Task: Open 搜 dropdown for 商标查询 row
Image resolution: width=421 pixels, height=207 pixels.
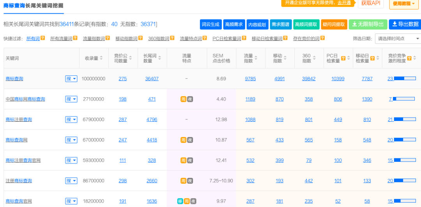Action: click(x=71, y=79)
